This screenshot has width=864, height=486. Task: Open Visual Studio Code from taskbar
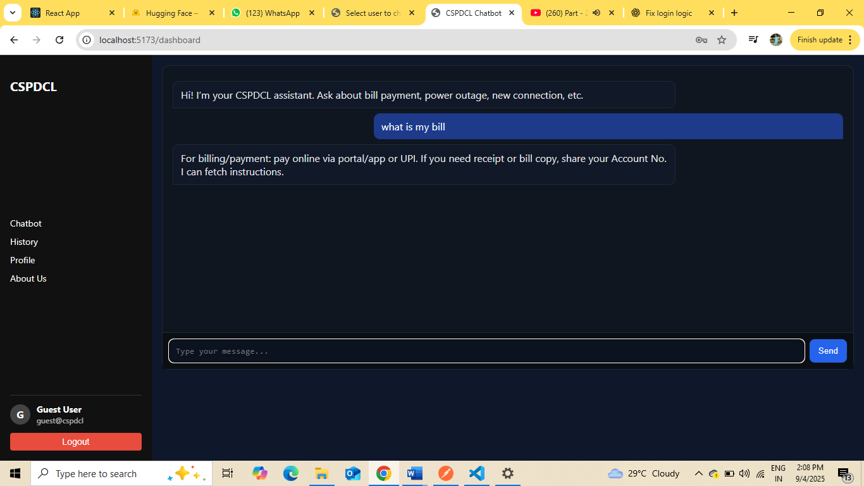point(476,473)
